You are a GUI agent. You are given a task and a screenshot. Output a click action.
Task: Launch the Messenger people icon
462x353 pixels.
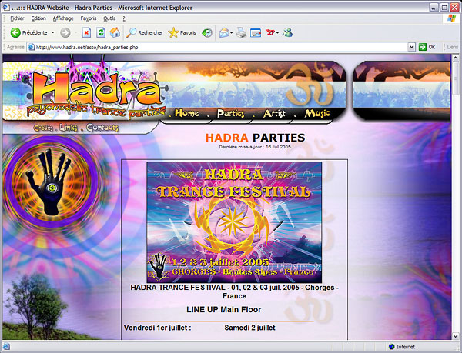[x=287, y=32]
